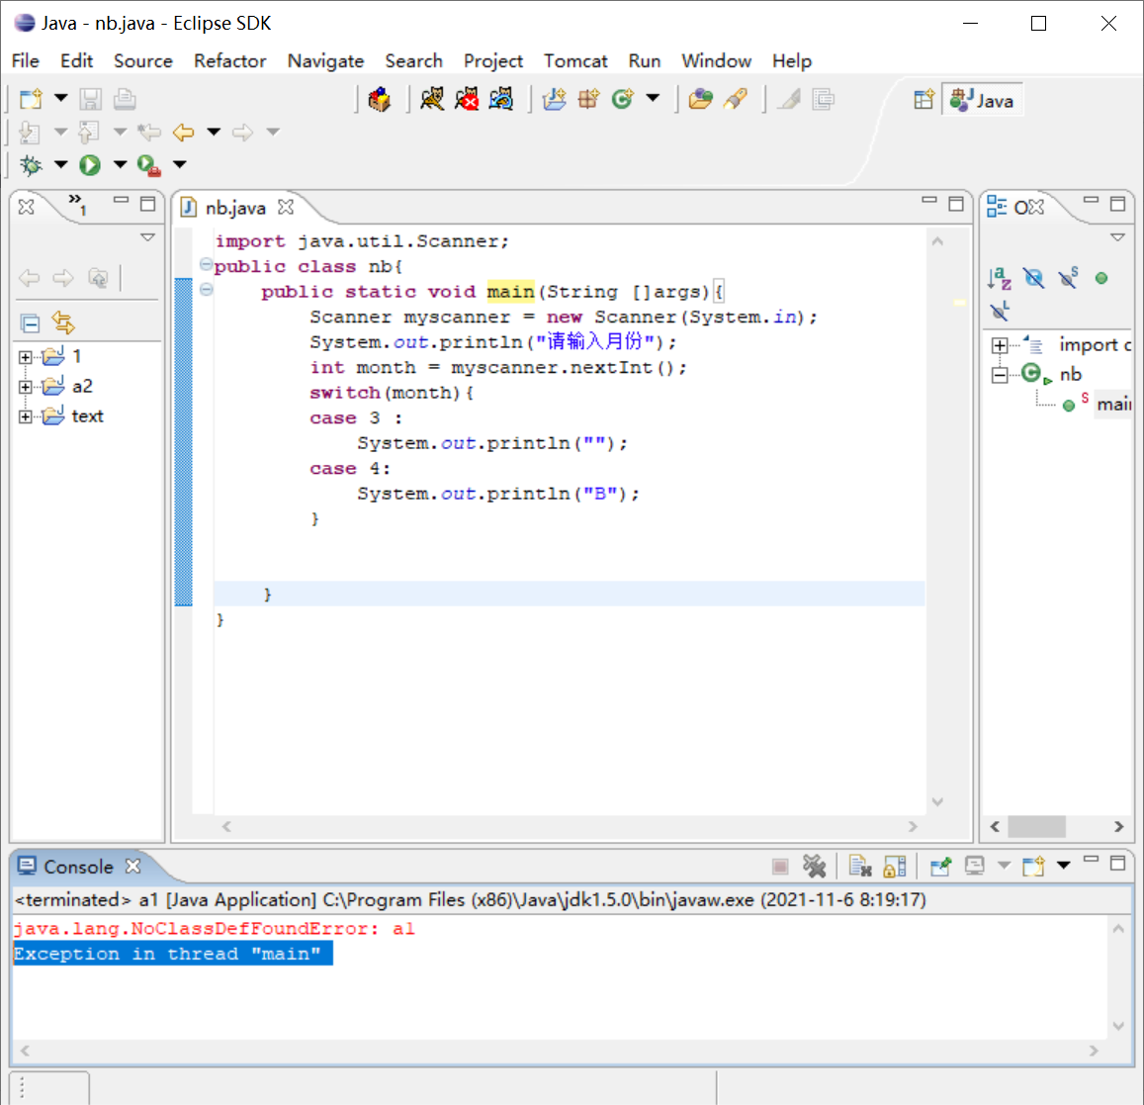This screenshot has height=1105, width=1144.
Task: Click the Outline horizontal scrollbar thumb
Action: [1036, 826]
